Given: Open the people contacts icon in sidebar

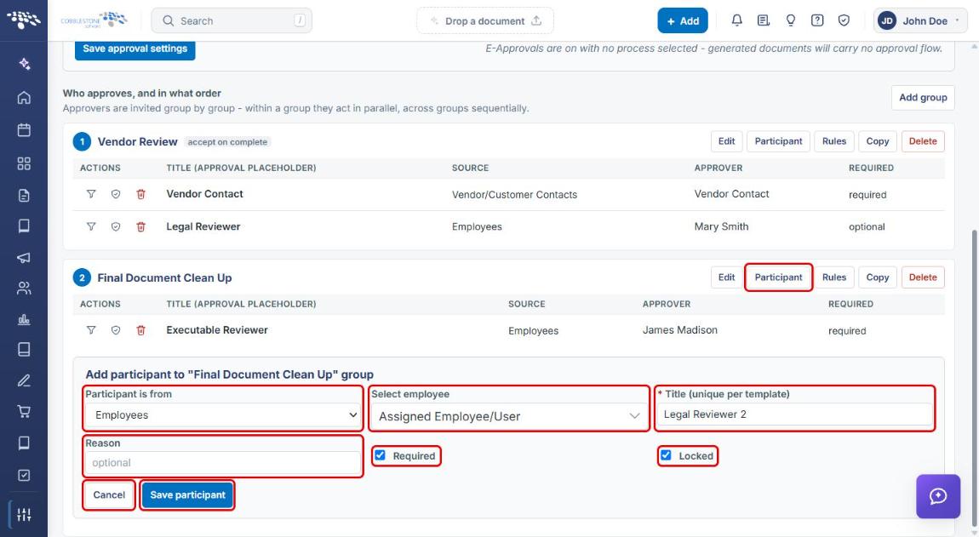Looking at the screenshot, I should pos(24,288).
